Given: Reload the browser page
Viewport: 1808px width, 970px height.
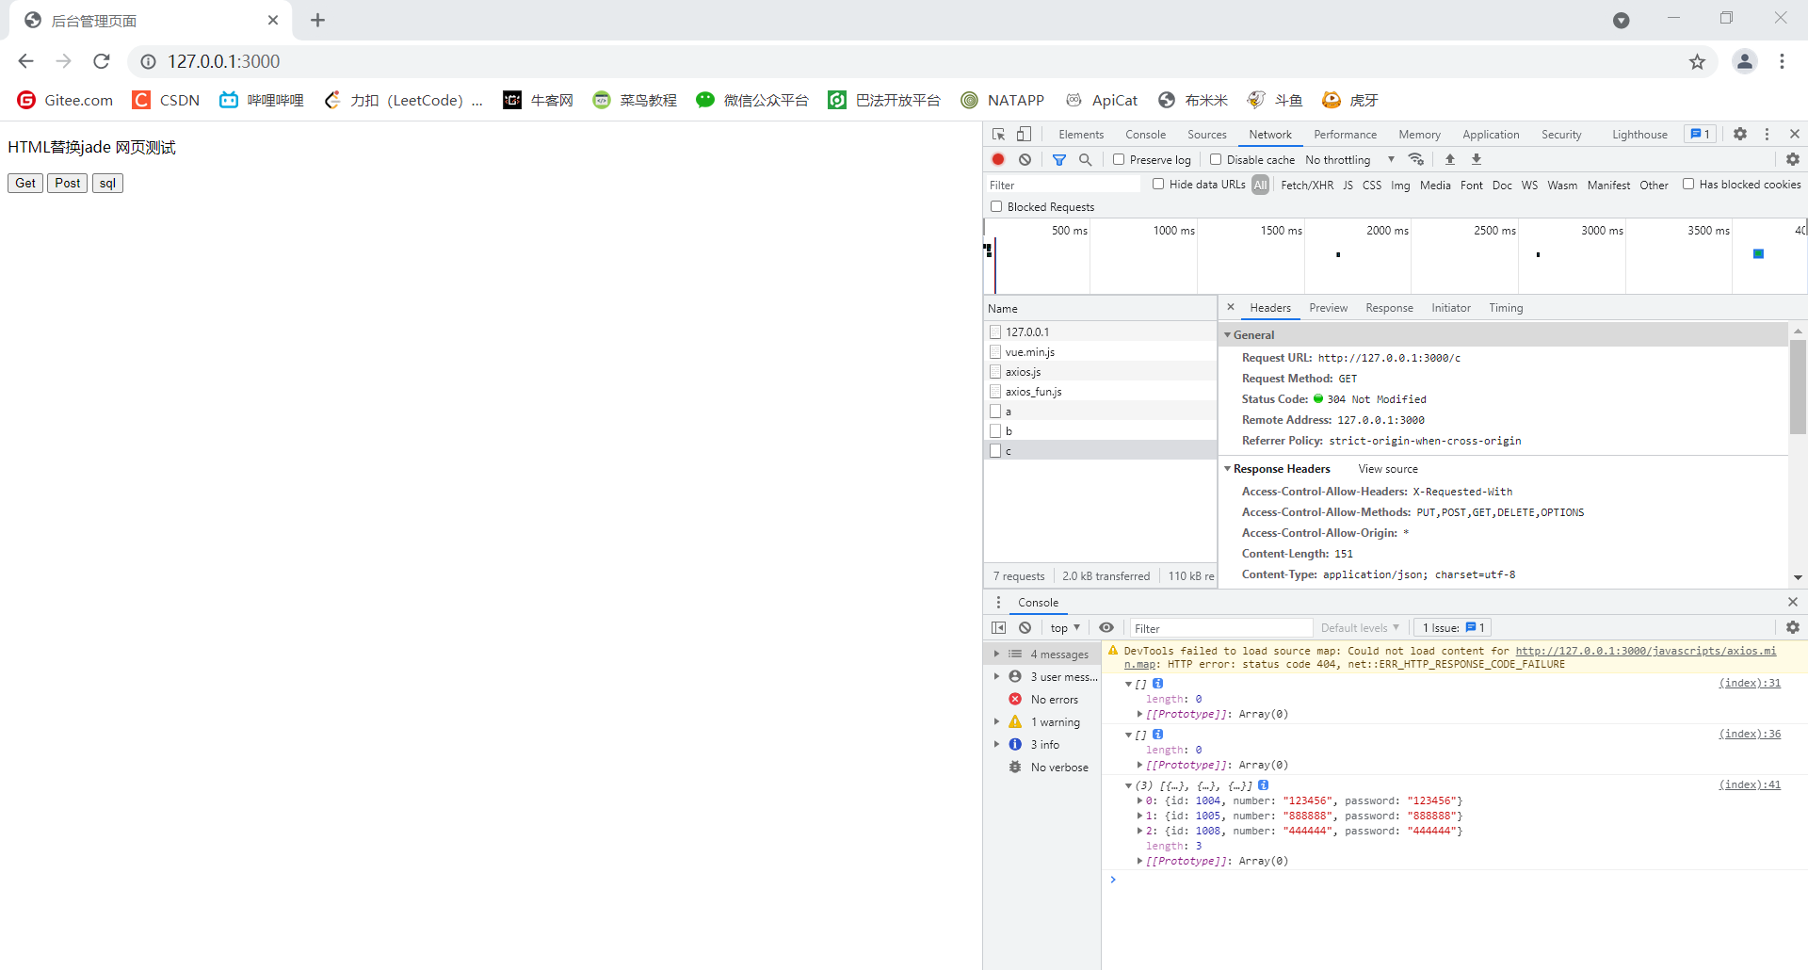Looking at the screenshot, I should click(x=102, y=61).
